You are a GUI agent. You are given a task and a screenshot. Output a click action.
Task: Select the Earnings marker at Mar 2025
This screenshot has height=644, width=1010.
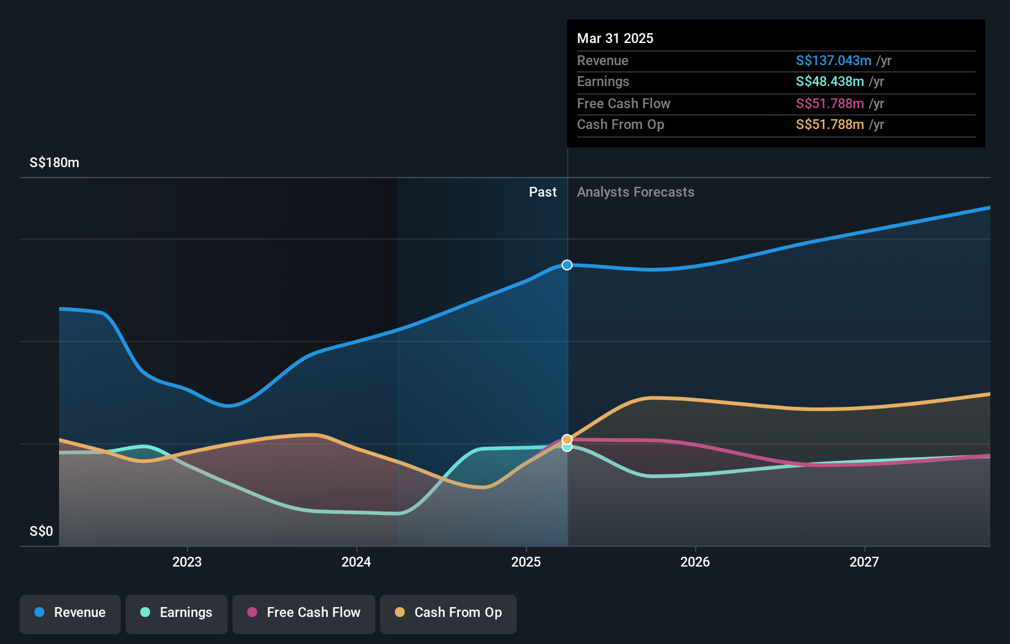[x=566, y=447]
